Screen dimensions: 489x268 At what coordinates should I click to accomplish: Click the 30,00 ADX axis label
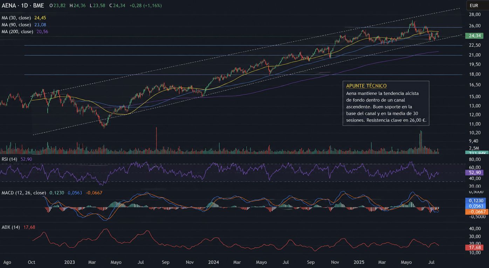(475, 236)
